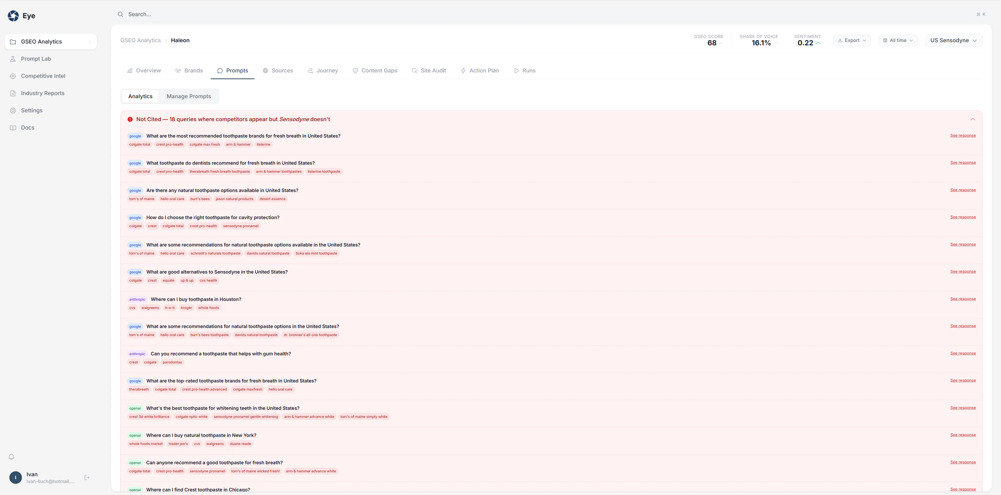Click the GSEO Score value 68
Image resolution: width=1001 pixels, height=495 pixels.
pos(712,43)
